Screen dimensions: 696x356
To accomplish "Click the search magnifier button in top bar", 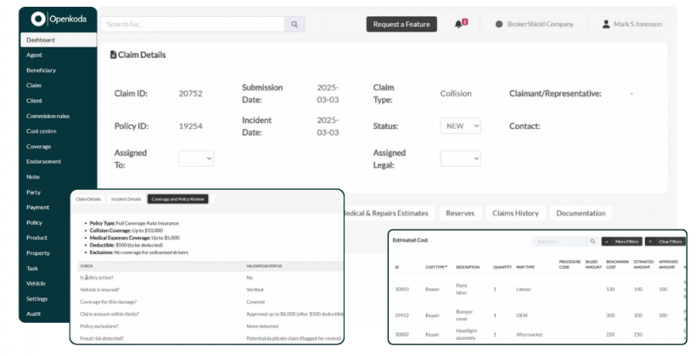I will (295, 25).
